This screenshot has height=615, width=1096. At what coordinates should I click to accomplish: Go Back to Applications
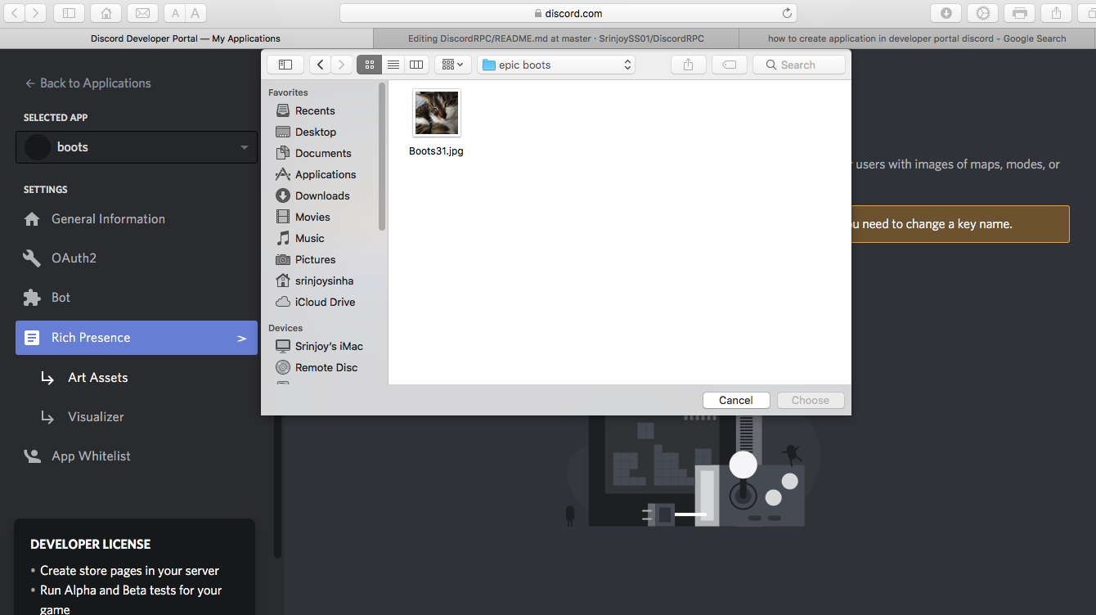tap(88, 83)
